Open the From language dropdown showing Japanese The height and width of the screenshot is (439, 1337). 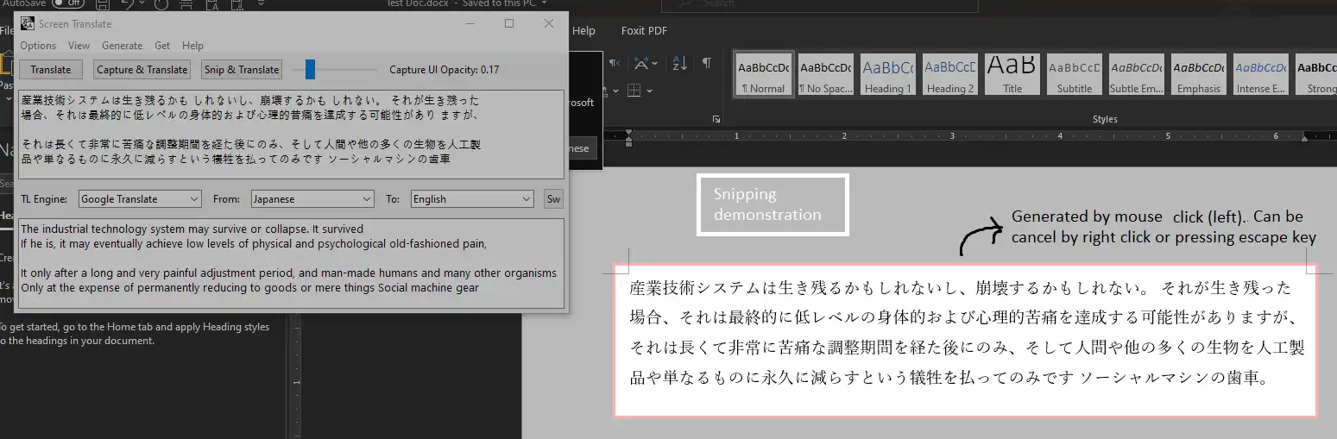(x=312, y=199)
